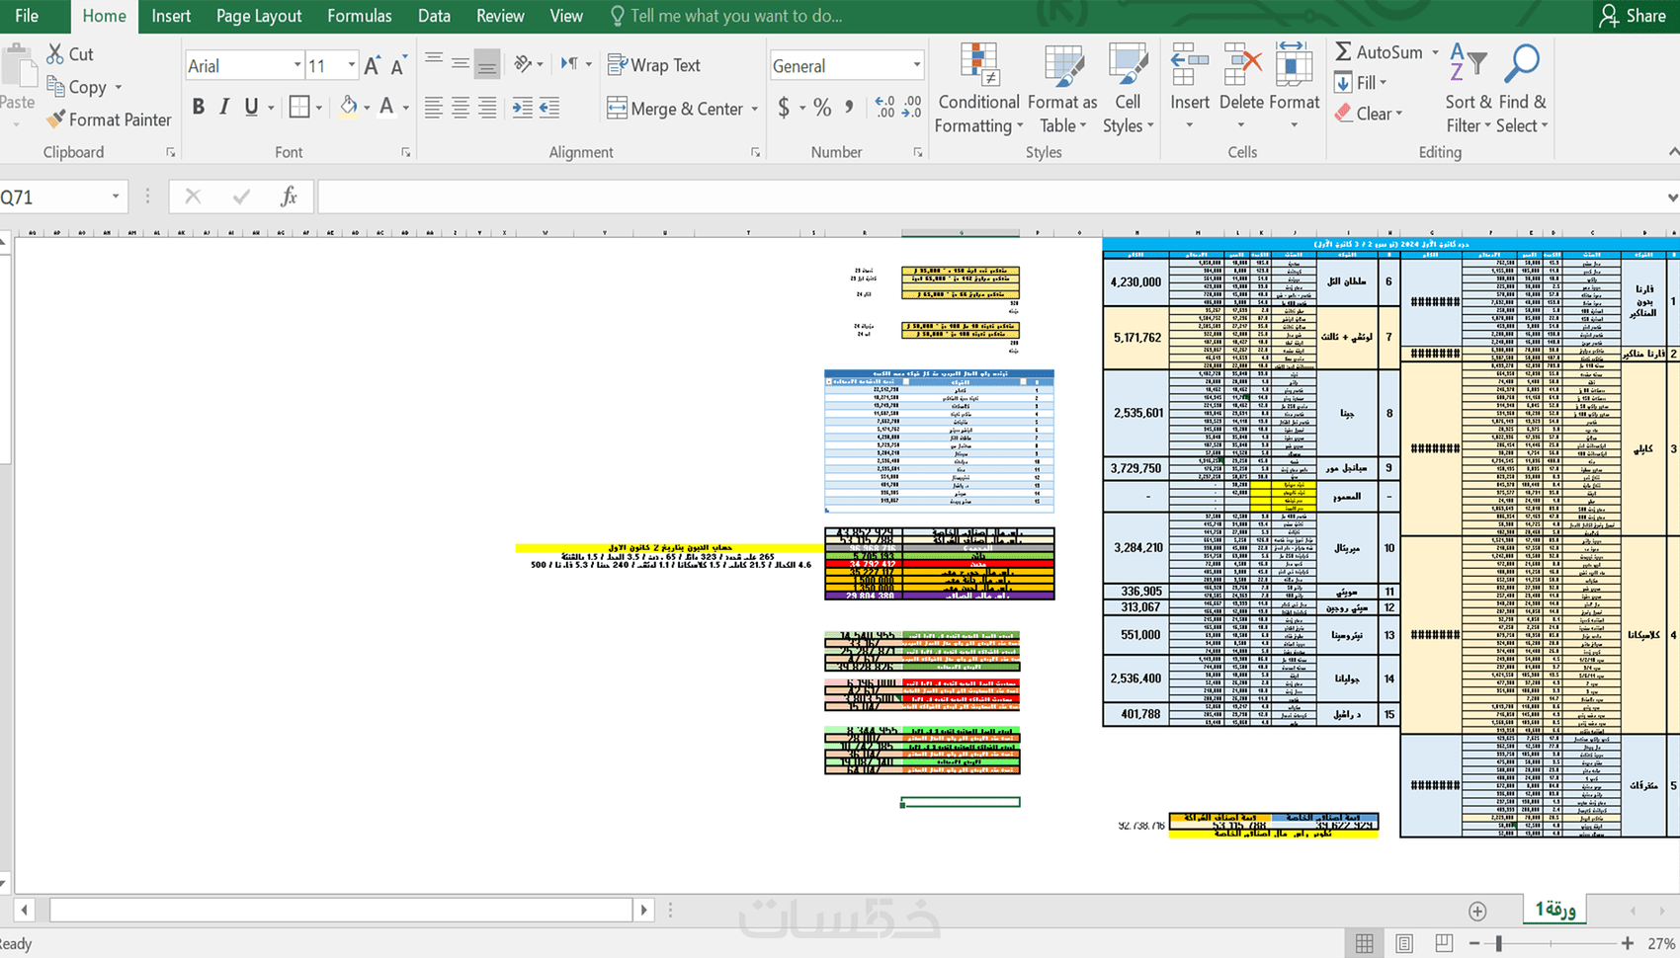Click Decrease Decimal icon
The height and width of the screenshot is (958, 1680).
point(912,108)
